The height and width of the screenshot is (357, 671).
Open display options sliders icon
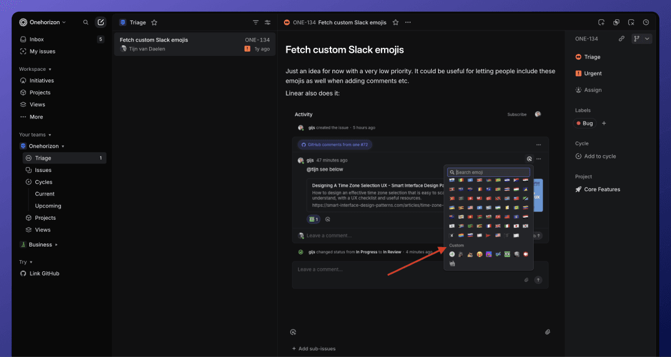pyautogui.click(x=267, y=22)
